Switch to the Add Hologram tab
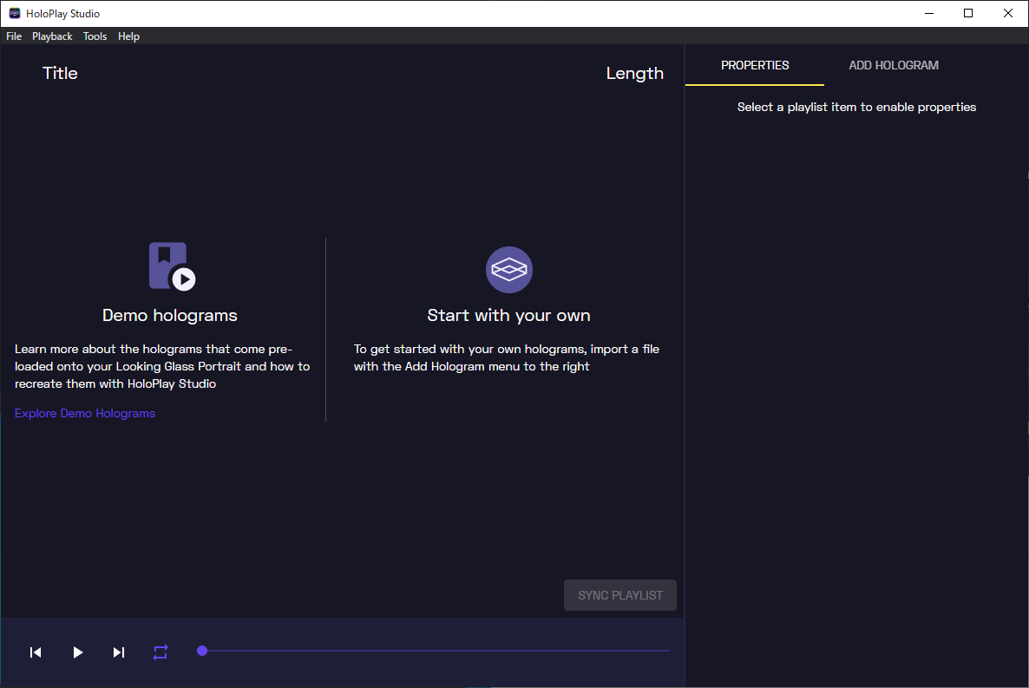The image size is (1029, 688). (x=893, y=65)
